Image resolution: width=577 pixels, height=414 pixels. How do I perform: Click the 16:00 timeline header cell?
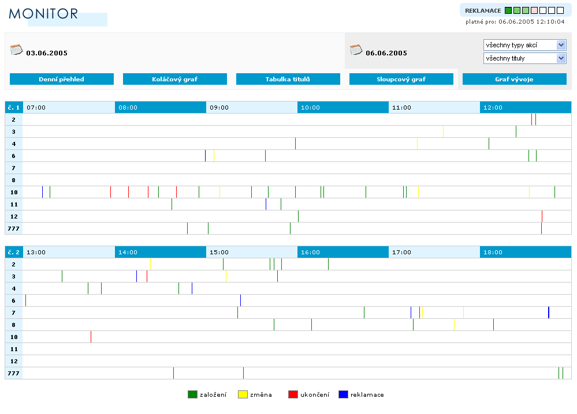(x=343, y=252)
